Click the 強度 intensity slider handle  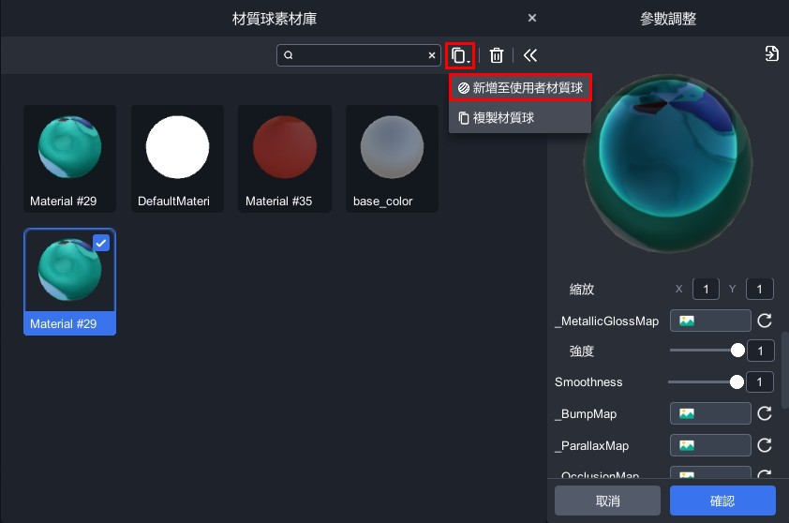(737, 351)
